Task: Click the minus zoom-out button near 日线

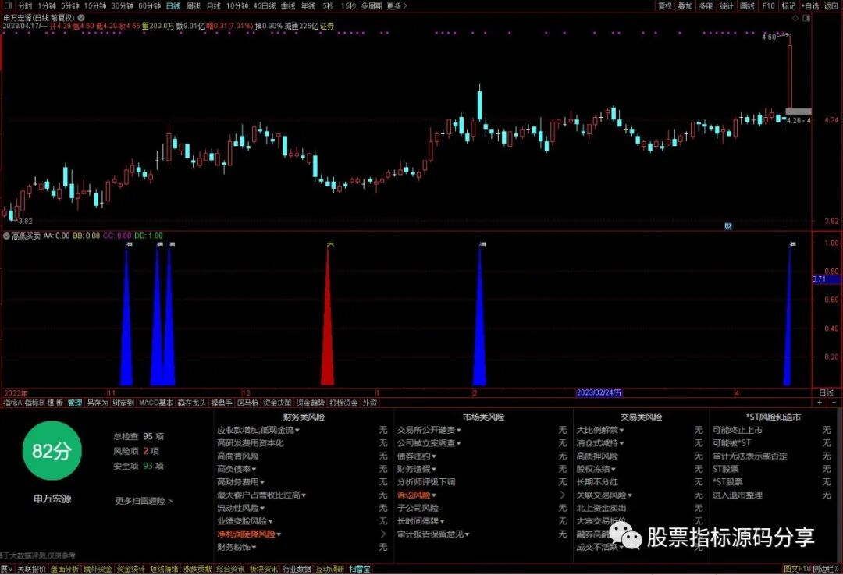Action: click(x=834, y=403)
